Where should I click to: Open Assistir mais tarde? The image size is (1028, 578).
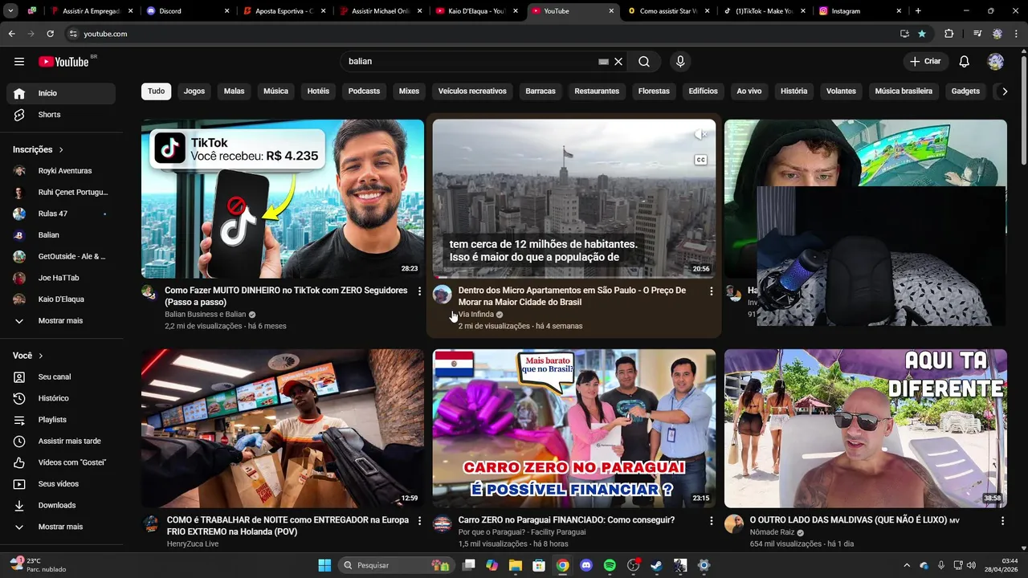61,441
